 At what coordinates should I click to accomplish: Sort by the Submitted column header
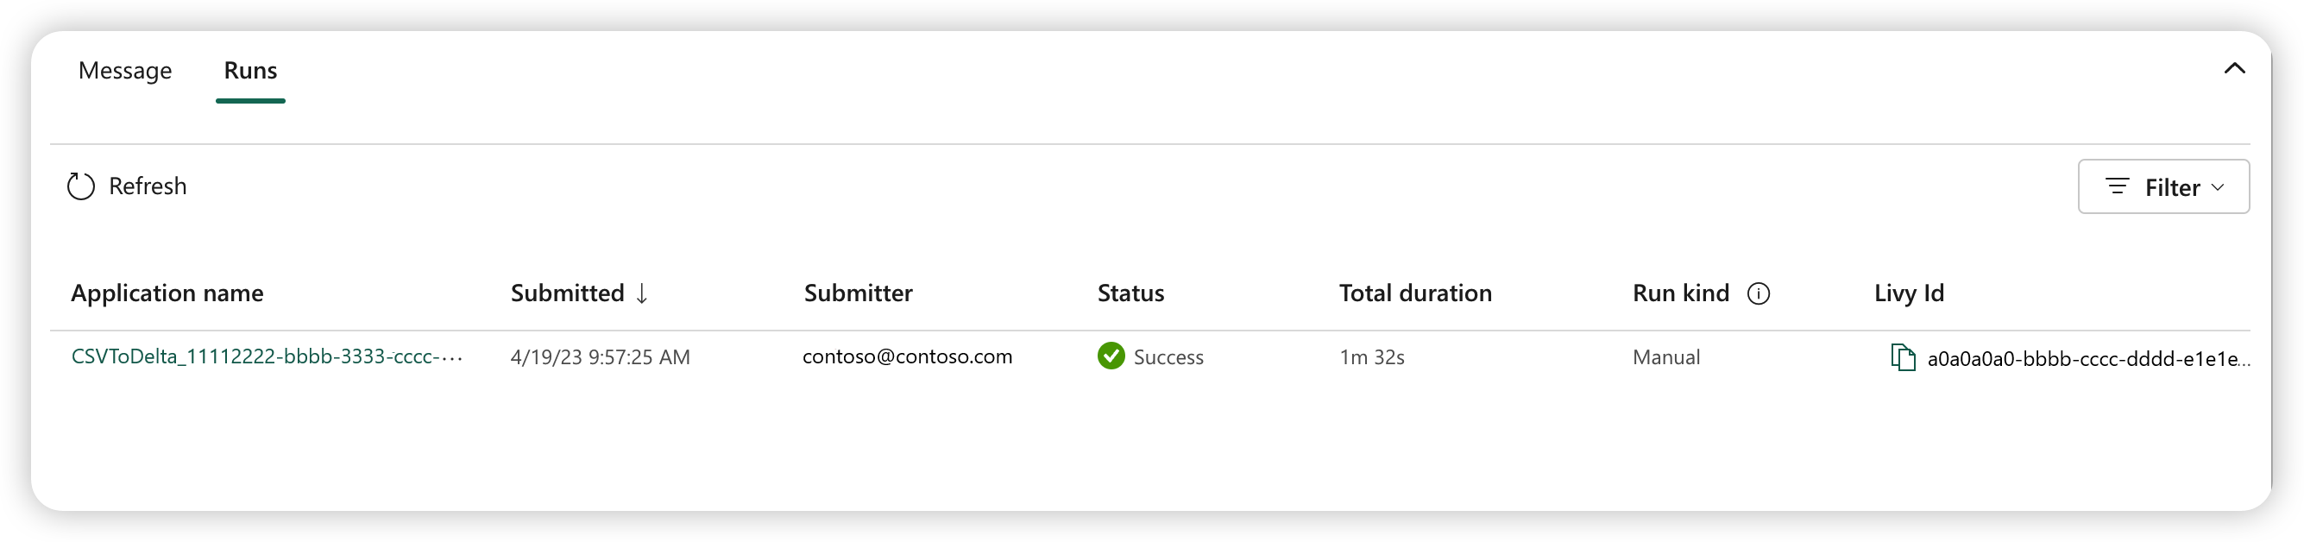pyautogui.click(x=567, y=293)
